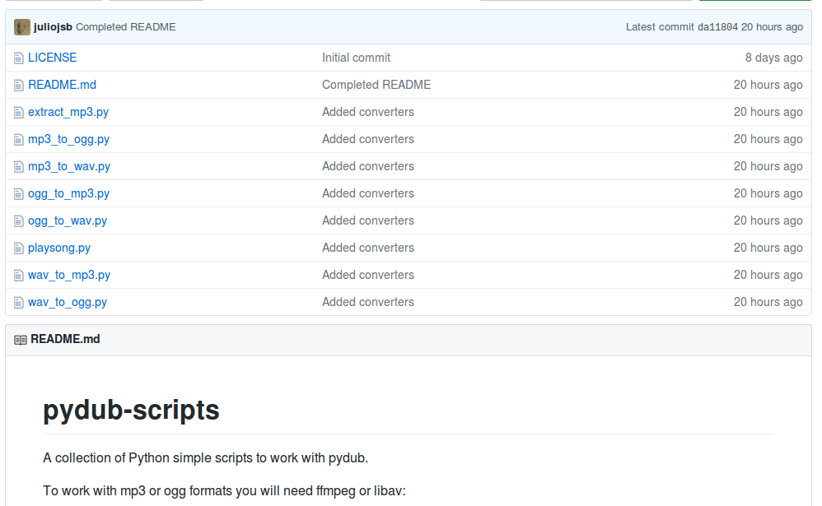This screenshot has height=506, width=822.
Task: Click the playsong.py file icon
Action: pyautogui.click(x=18, y=248)
